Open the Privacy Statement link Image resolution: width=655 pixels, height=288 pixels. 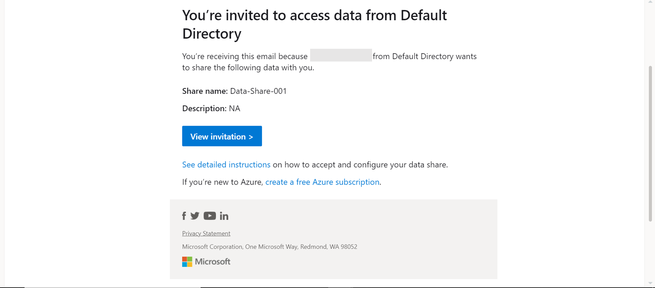(x=206, y=233)
